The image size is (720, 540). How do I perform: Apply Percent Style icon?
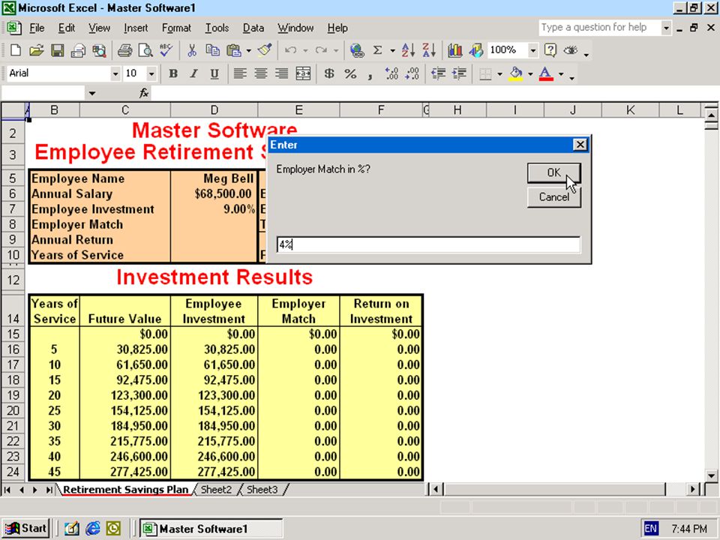350,73
